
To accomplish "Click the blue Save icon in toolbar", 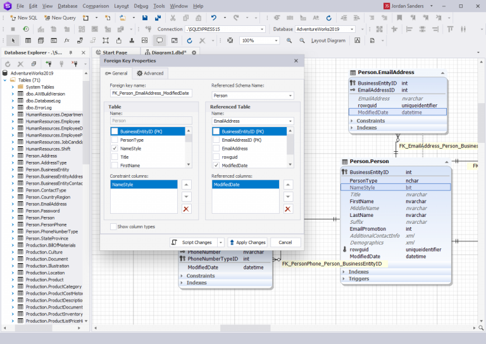I will [146, 18].
